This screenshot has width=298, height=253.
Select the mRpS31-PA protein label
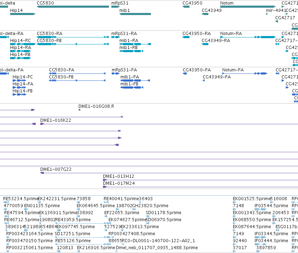124,70
